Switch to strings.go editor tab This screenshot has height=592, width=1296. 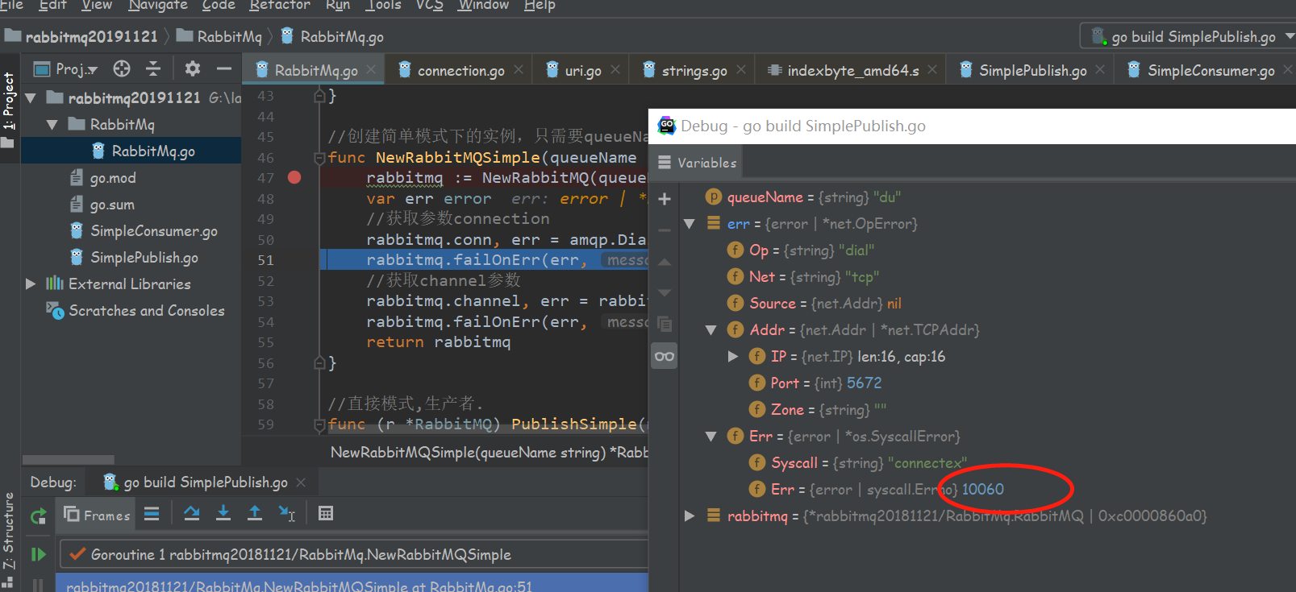coord(694,70)
